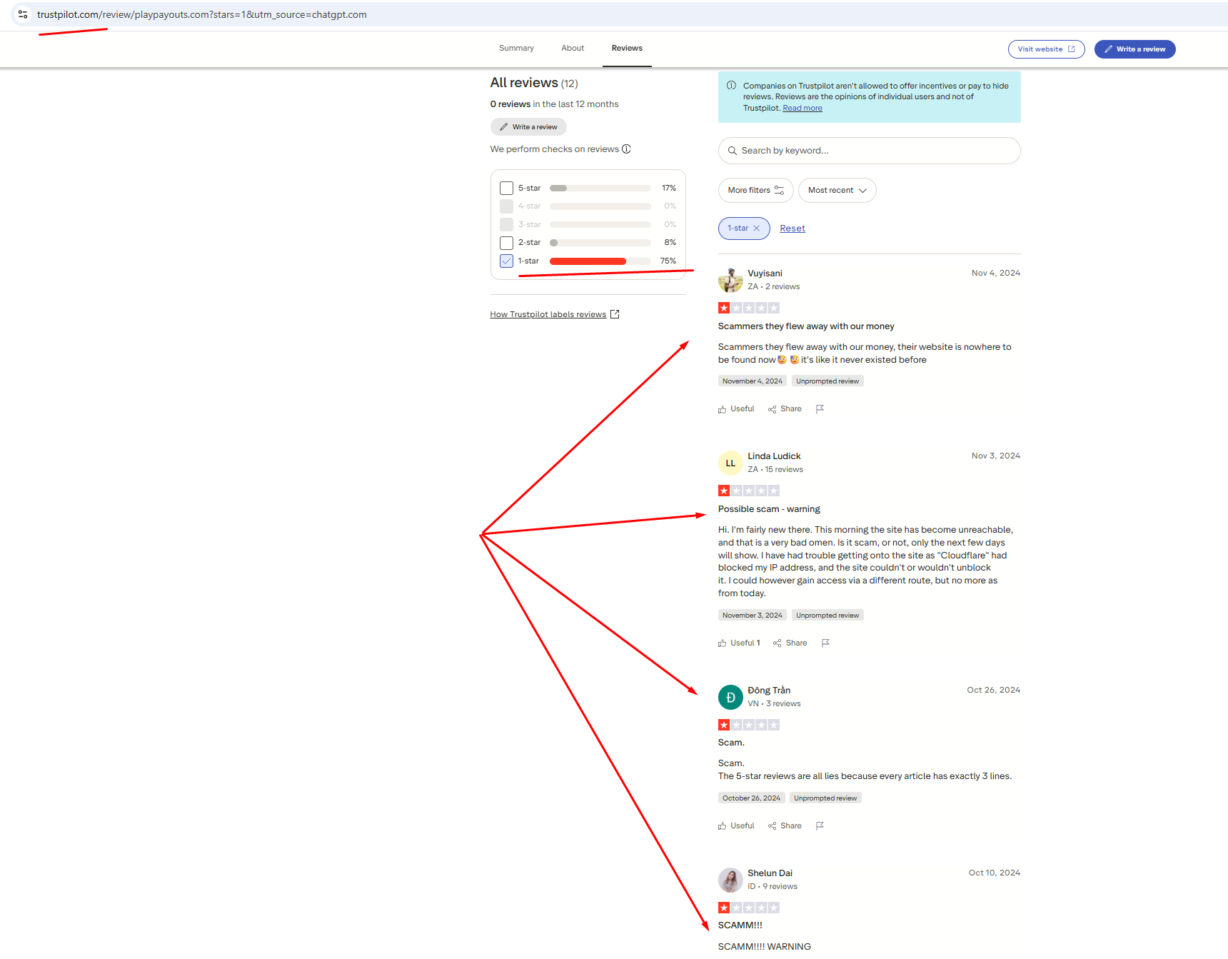The width and height of the screenshot is (1228, 959).
Task: Open the Read more link
Action: pyautogui.click(x=802, y=109)
